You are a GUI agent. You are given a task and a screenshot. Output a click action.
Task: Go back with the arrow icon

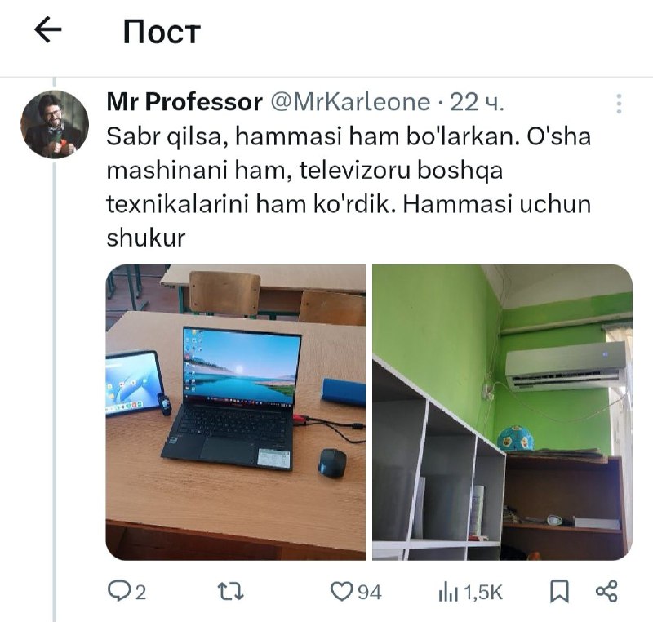click(48, 29)
